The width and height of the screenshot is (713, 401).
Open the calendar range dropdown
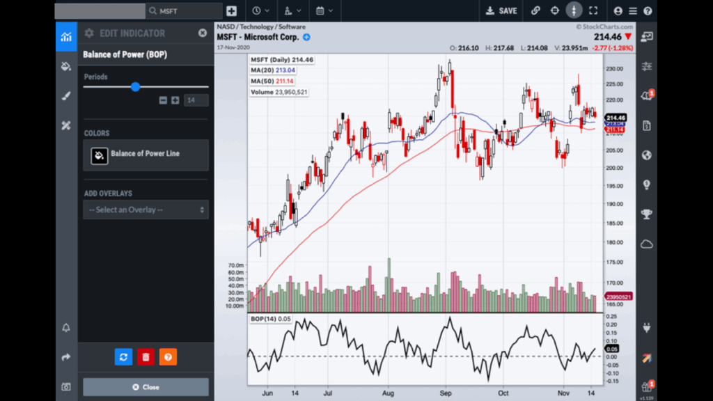pos(324,10)
